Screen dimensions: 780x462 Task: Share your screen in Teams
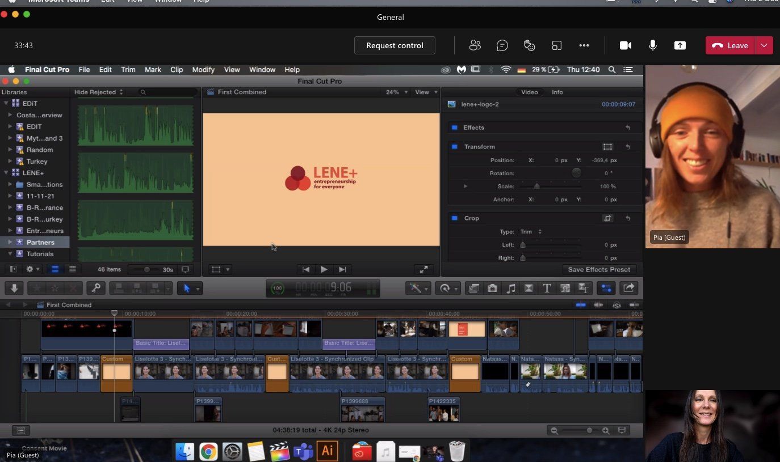[x=680, y=45]
